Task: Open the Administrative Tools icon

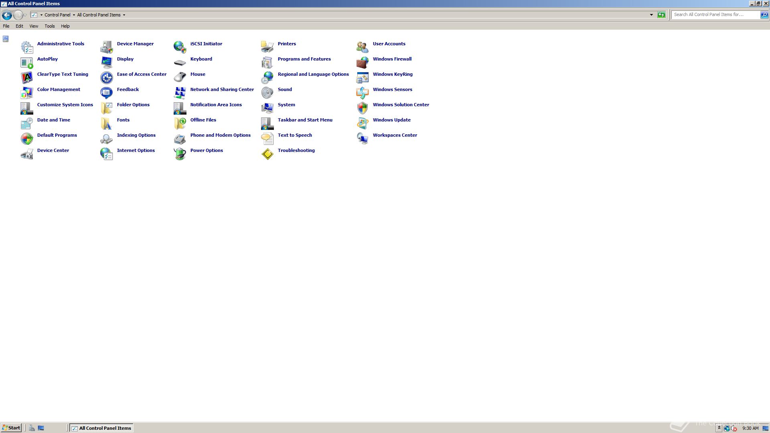Action: pos(27,47)
